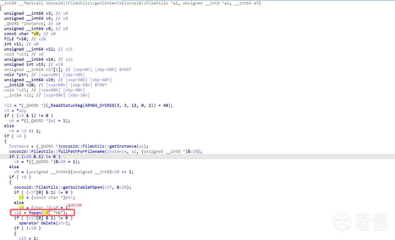Click the '_QWORD *Instance; // x0' declaration
Screen dimensions: 395x240
pyautogui.click(x=32, y=24)
